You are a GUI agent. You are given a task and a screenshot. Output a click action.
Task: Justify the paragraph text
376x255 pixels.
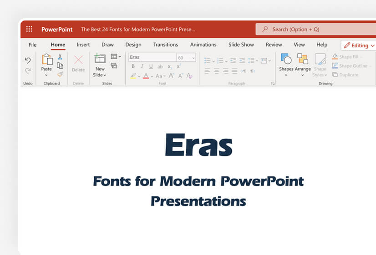coord(234,71)
